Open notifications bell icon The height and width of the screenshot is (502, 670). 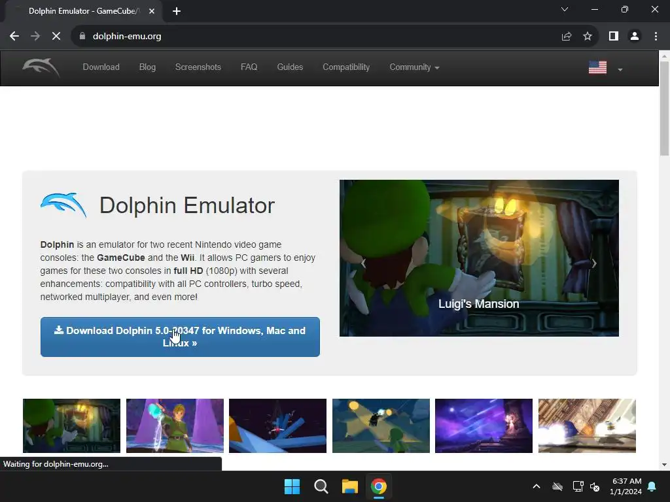tap(652, 486)
